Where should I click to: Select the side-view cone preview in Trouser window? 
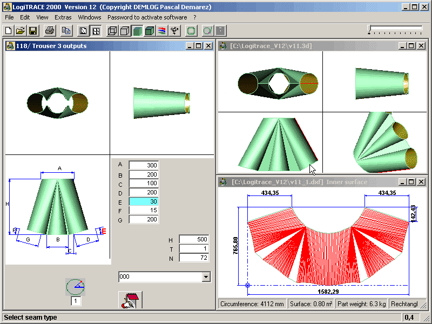tap(162, 103)
